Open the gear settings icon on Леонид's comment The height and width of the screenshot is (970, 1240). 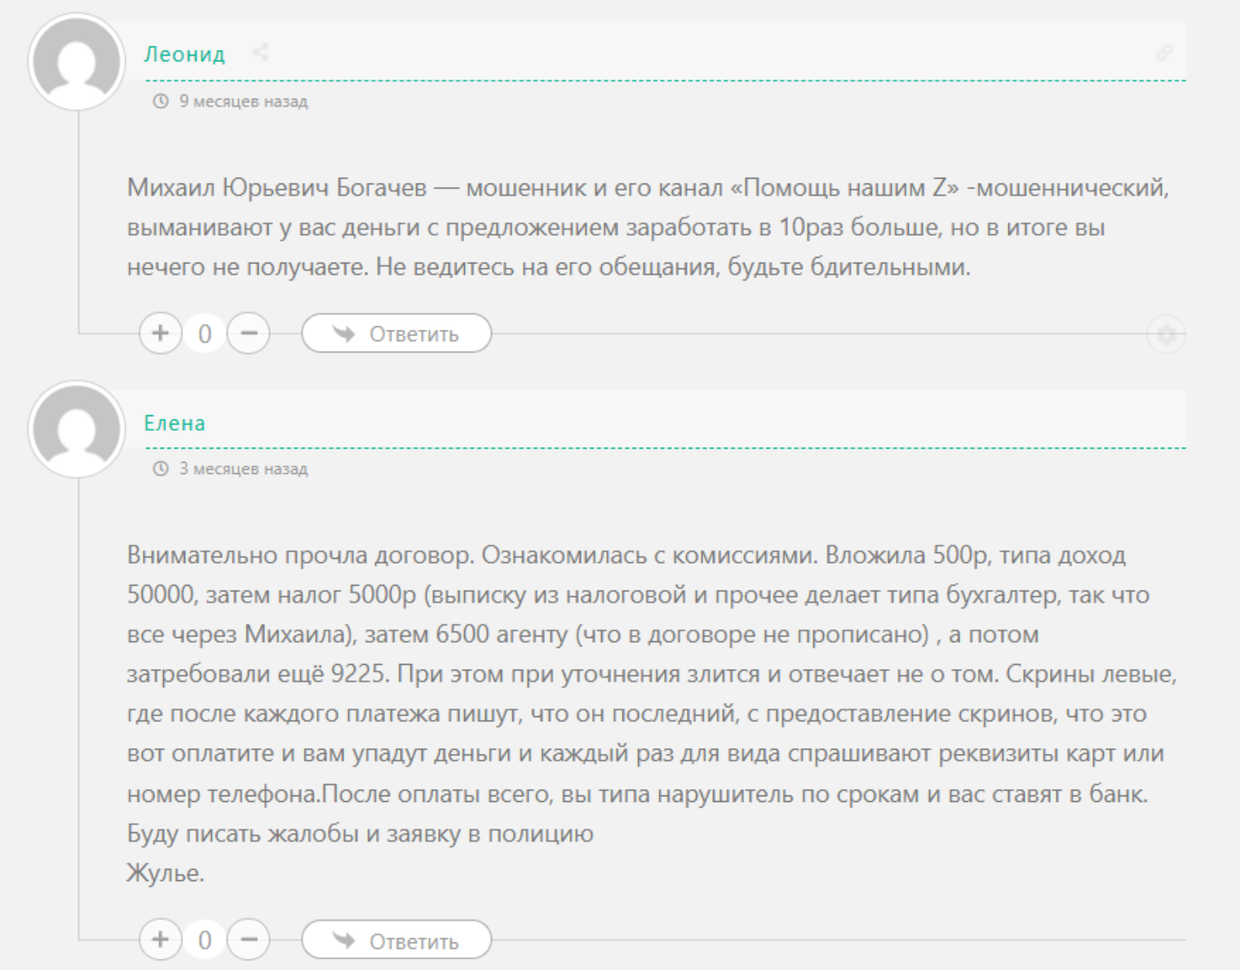tap(1166, 334)
